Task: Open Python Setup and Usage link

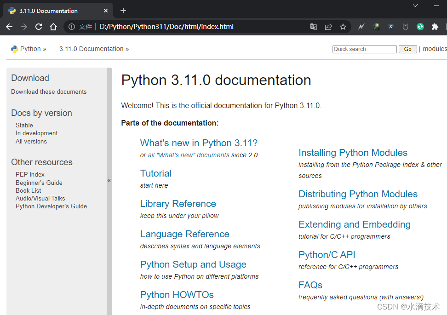Action: coord(193,264)
